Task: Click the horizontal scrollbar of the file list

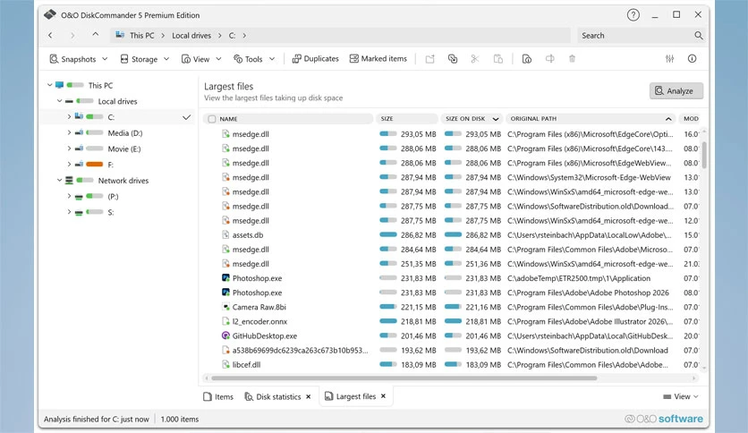Action: click(404, 378)
